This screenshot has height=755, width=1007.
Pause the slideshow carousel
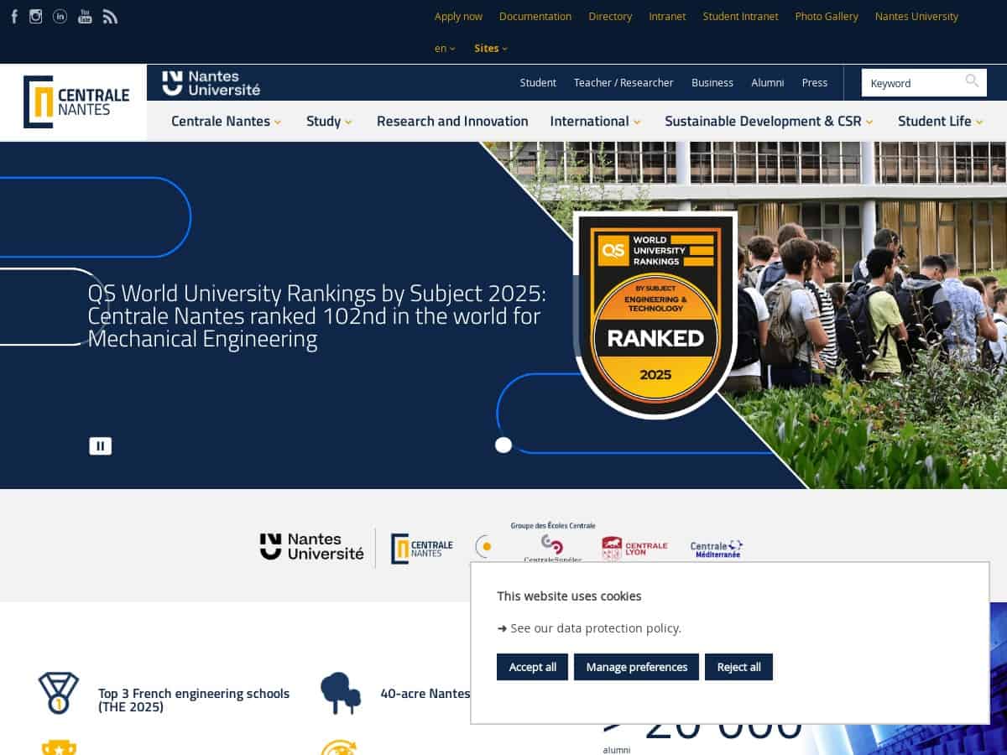(x=101, y=446)
